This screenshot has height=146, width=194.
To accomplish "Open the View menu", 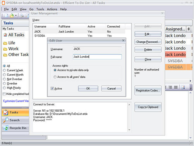I will tap(23, 9).
